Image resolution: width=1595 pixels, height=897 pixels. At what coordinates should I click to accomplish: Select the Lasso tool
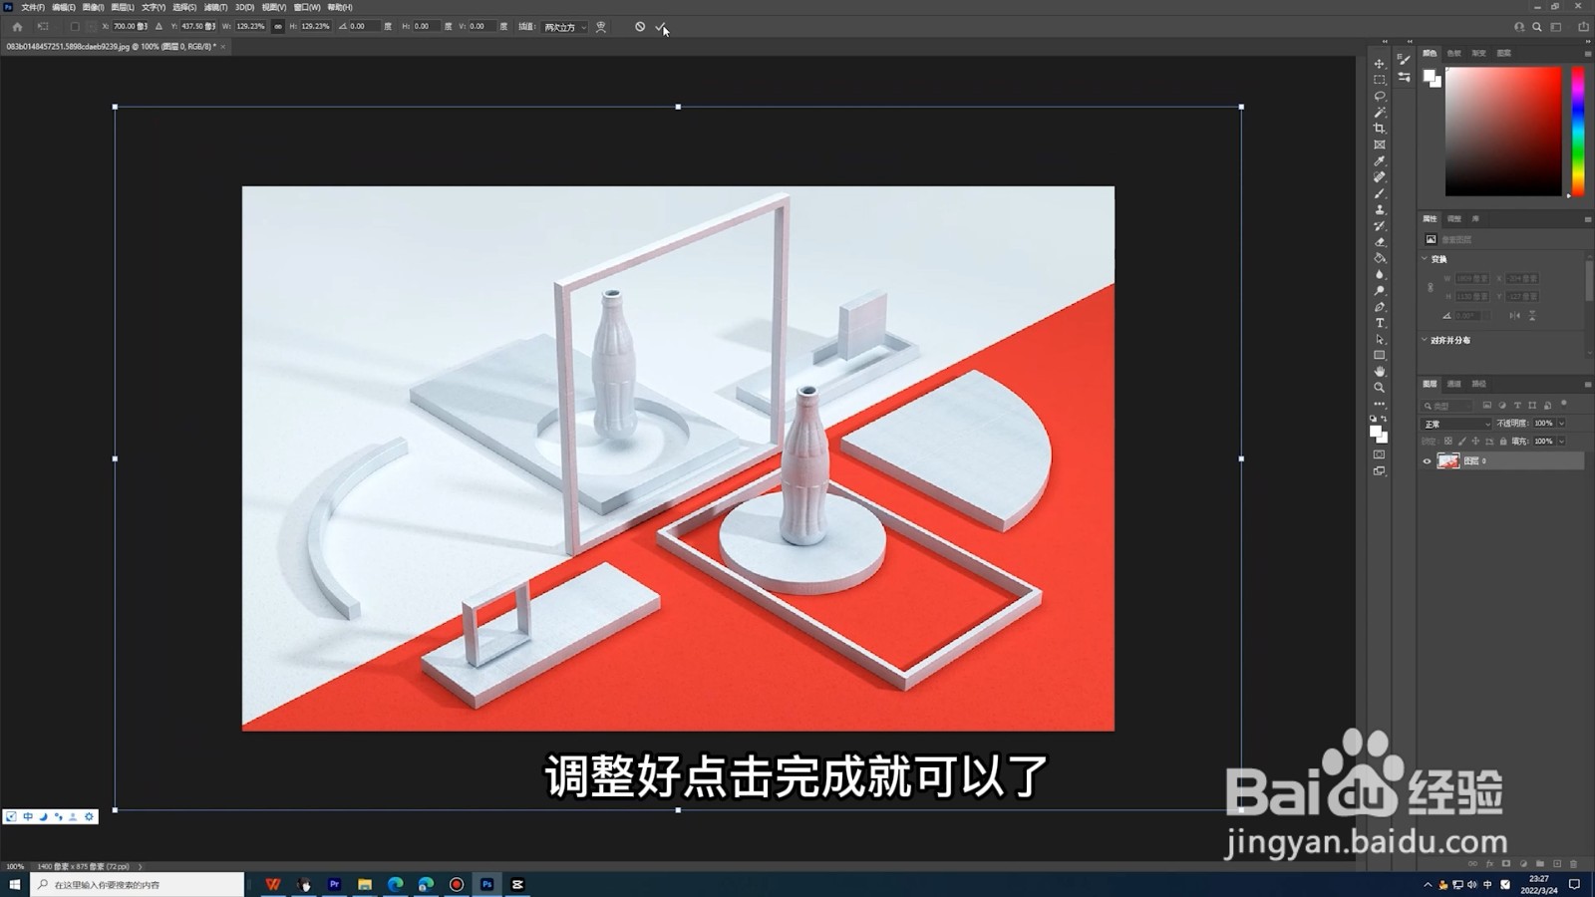tap(1380, 97)
